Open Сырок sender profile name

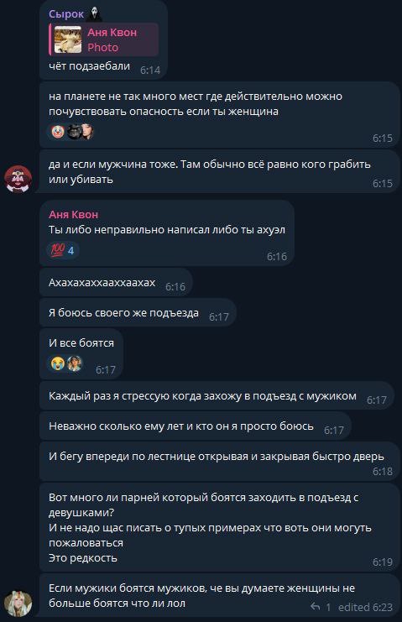click(66, 14)
